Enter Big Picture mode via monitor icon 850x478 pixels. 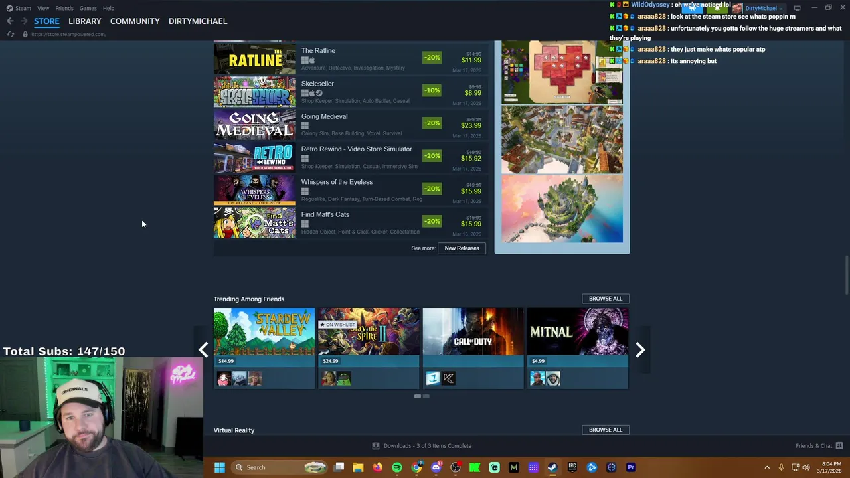[x=798, y=8]
